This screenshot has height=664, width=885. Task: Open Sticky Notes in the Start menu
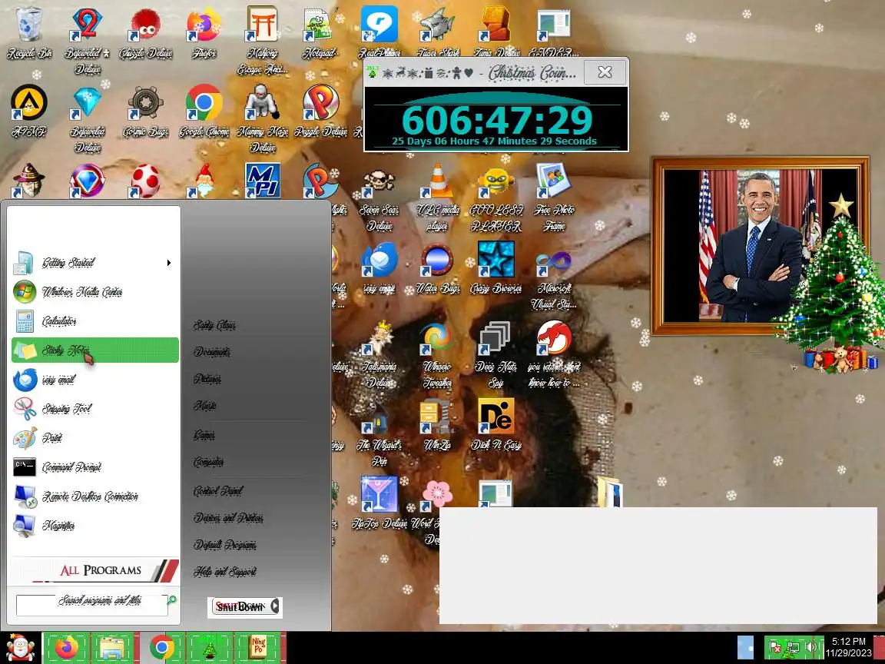tap(94, 350)
